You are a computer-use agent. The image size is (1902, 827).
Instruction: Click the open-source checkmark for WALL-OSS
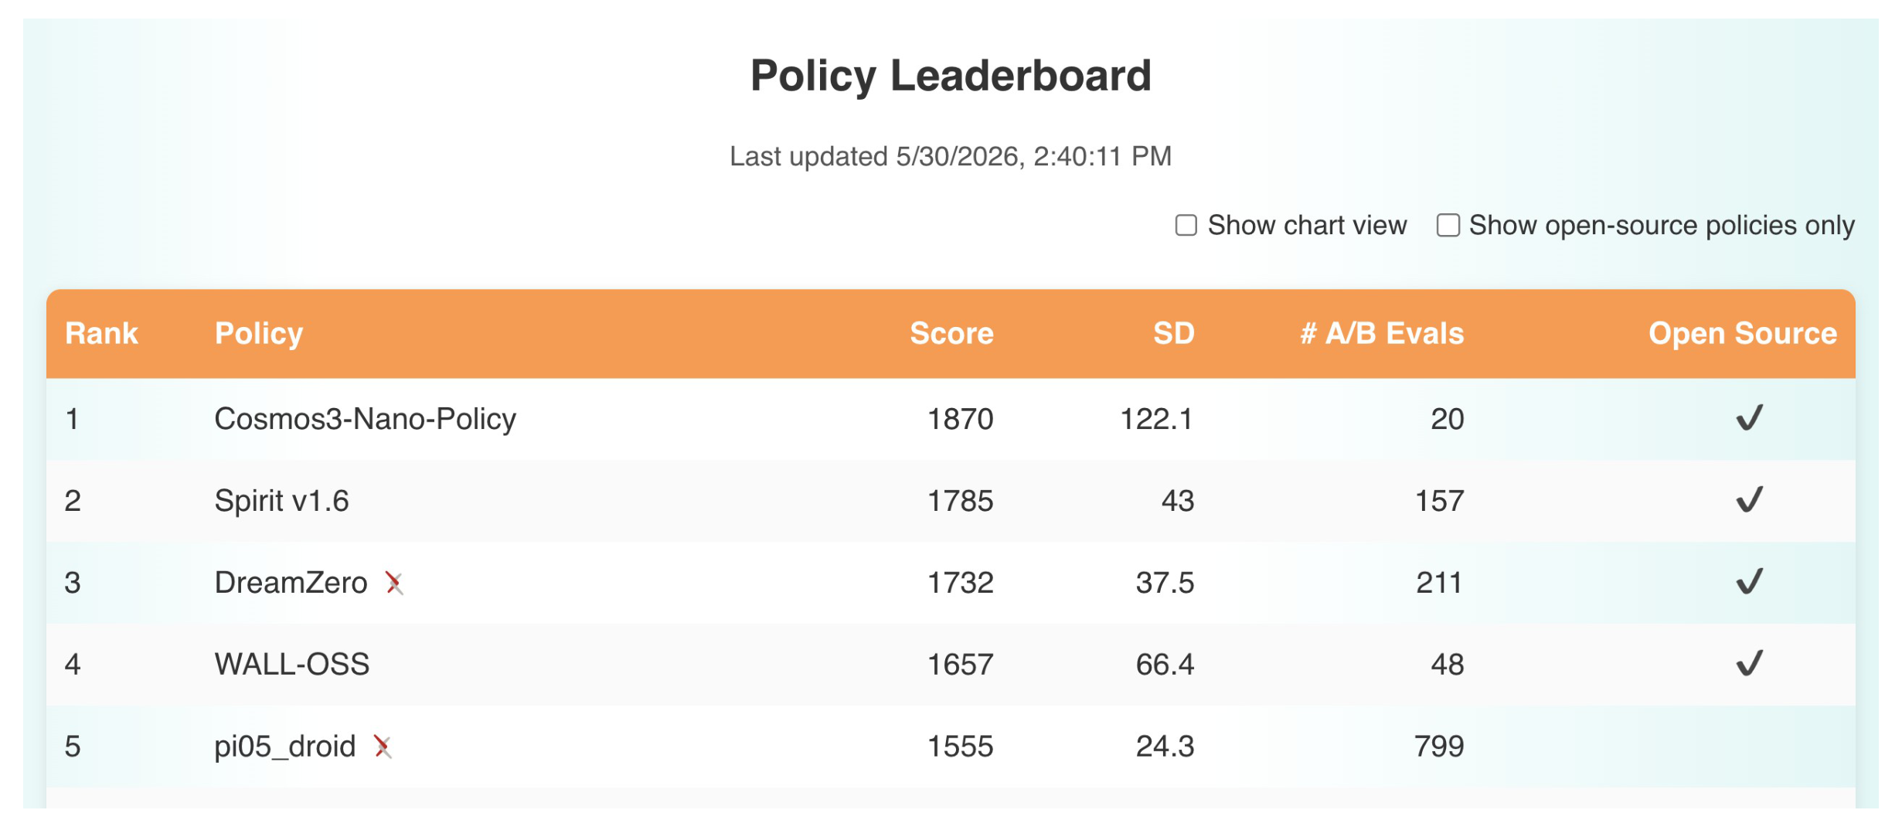pos(1749,664)
